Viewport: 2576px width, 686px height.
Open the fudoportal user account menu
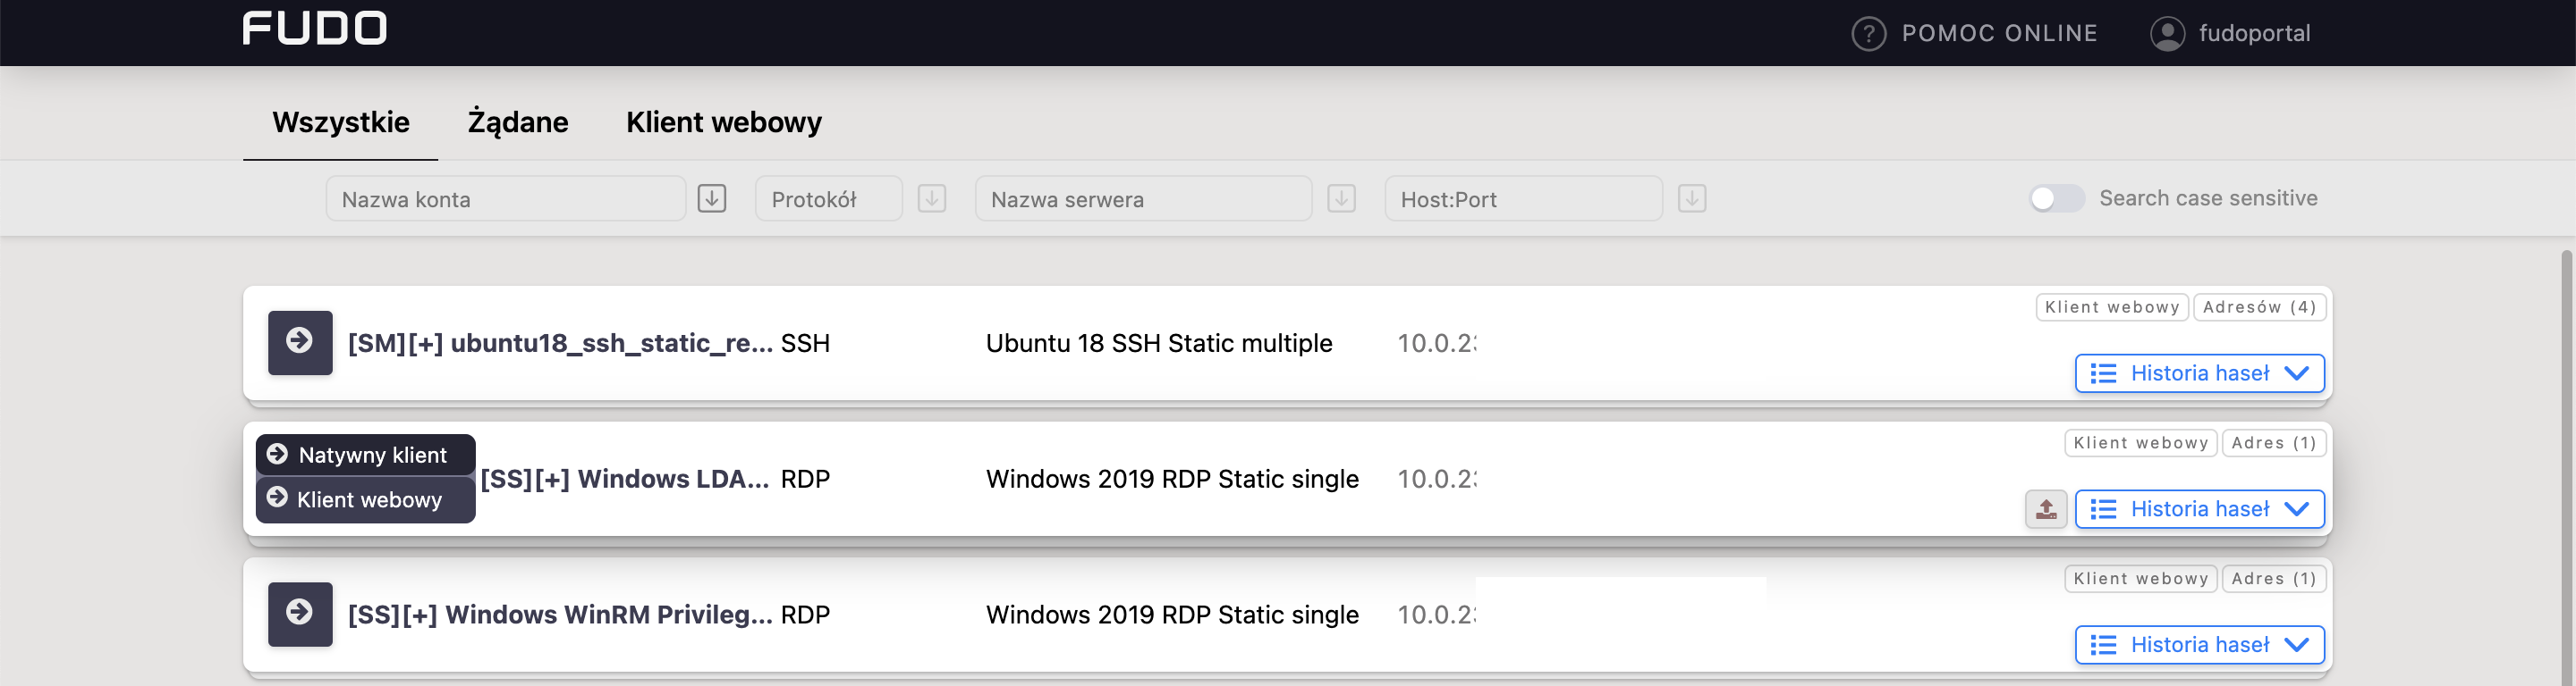tap(2230, 34)
